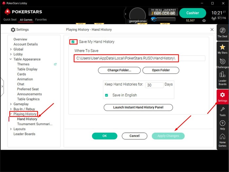Collapse the Playing History node
229x172 pixels.
point(11,114)
